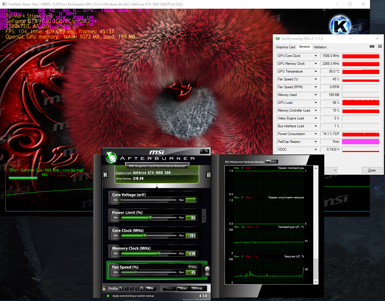Viewport: 385px width, 301px height.
Task: Click the GPU Temperature 85.0 °C reading
Action: [x=330, y=71]
